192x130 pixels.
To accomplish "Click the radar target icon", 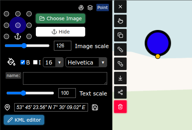I will click(81, 8).
